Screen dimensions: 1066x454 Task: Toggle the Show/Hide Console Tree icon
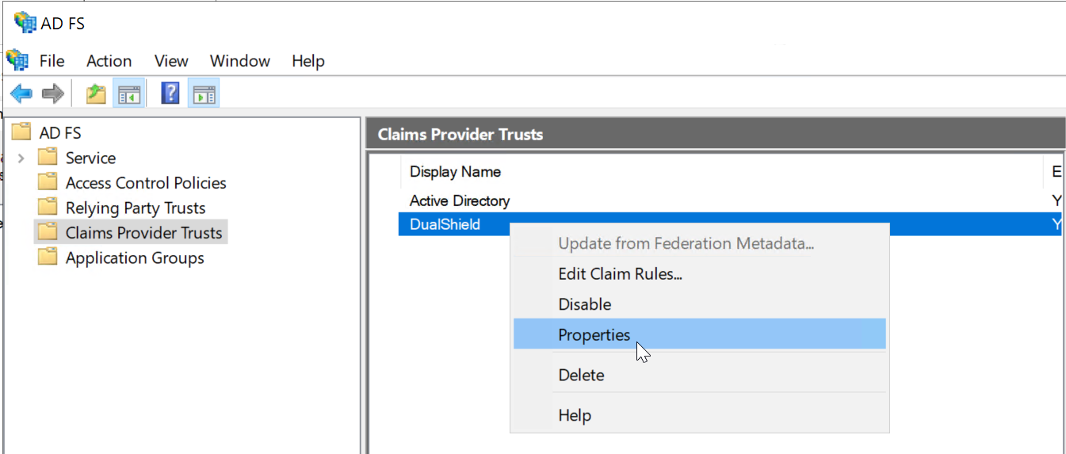coord(128,94)
